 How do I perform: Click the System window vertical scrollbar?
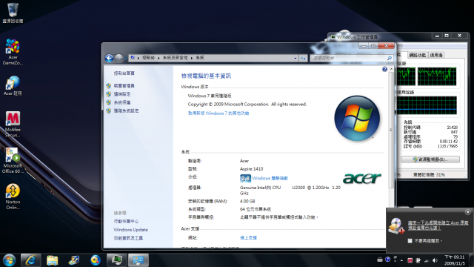pyautogui.click(x=391, y=131)
